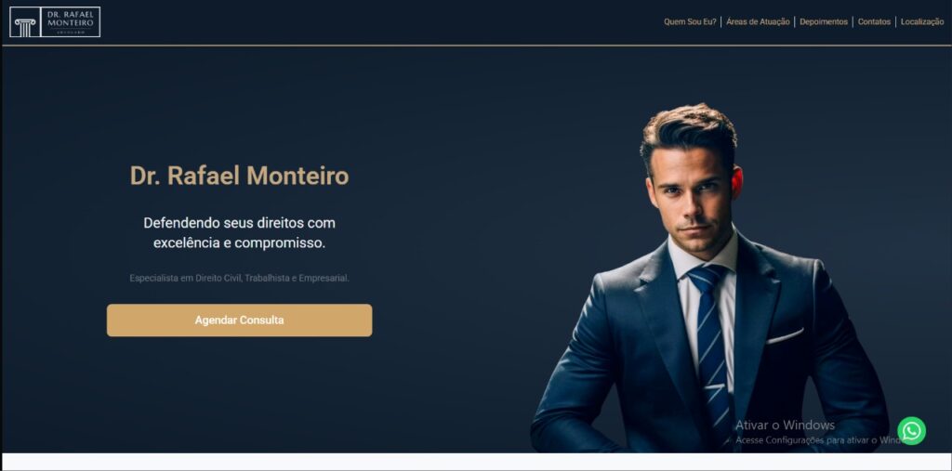Image resolution: width=952 pixels, height=471 pixels.
Task: Navigate to the Depoimentos section
Action: [824, 22]
